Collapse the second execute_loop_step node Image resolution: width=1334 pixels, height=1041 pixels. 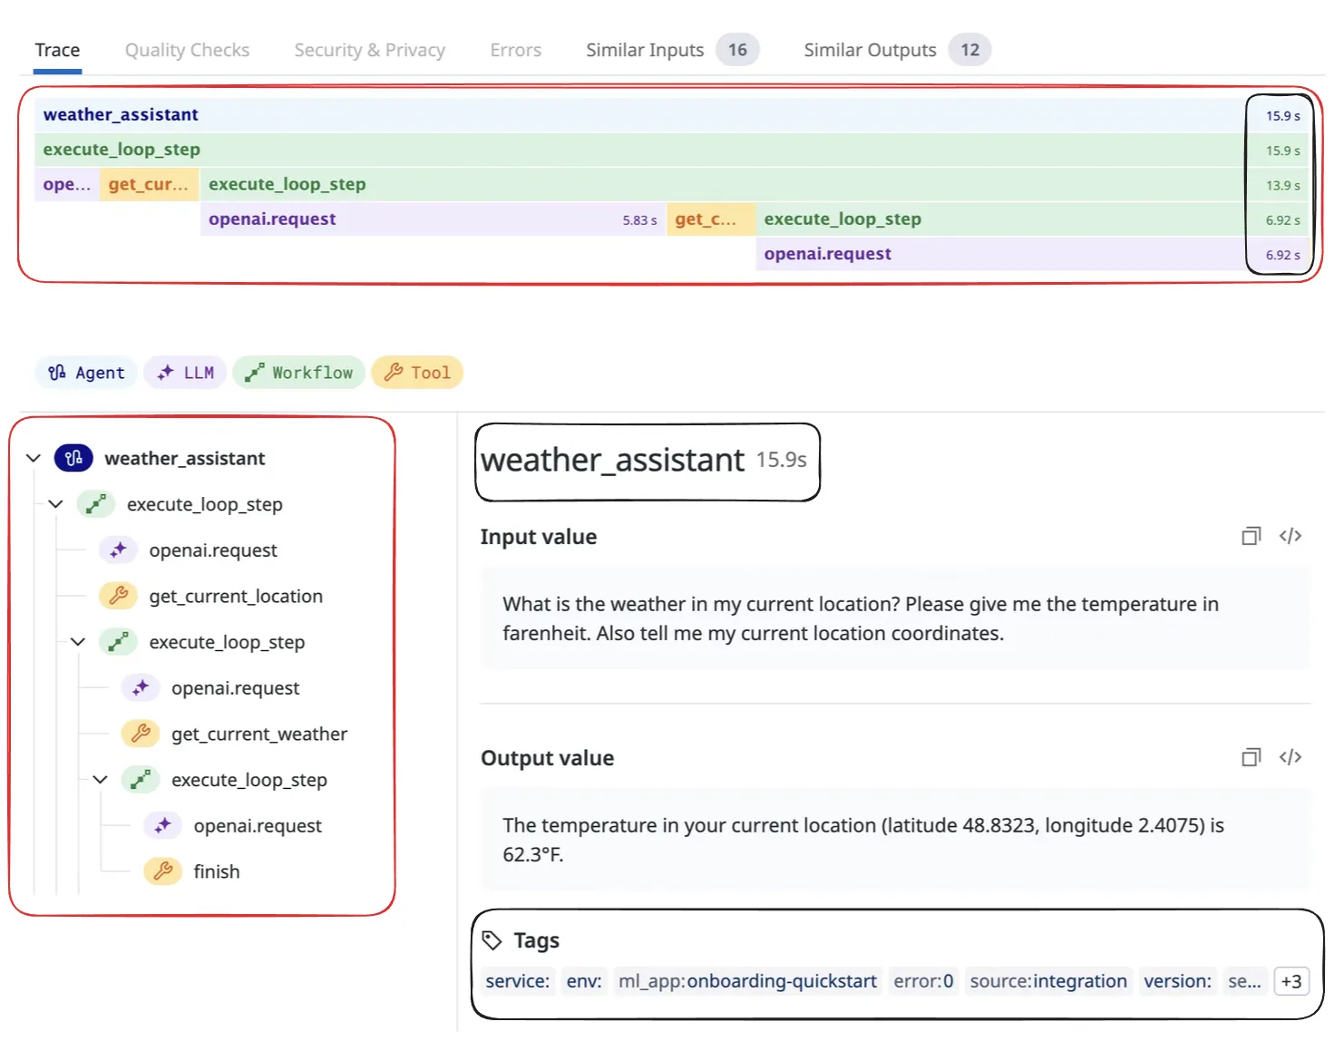pyautogui.click(x=78, y=642)
